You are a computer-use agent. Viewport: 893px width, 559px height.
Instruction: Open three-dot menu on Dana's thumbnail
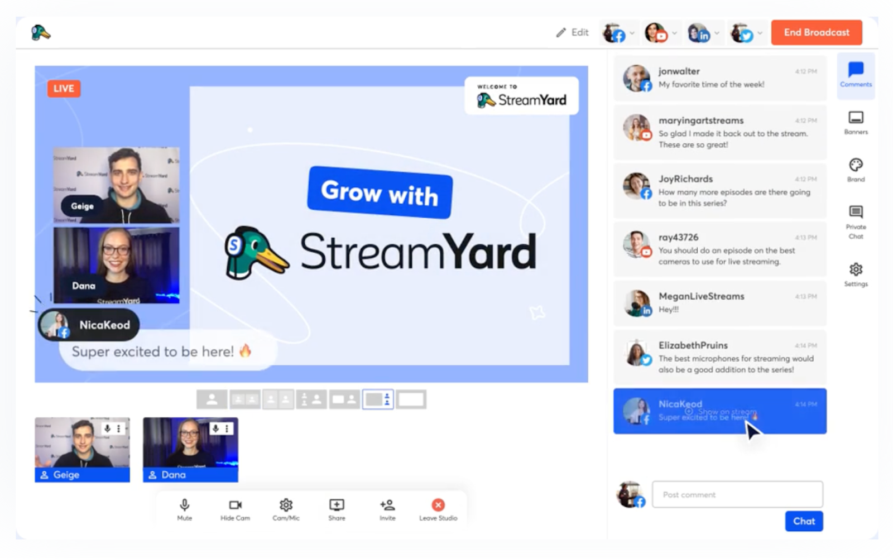pos(227,428)
